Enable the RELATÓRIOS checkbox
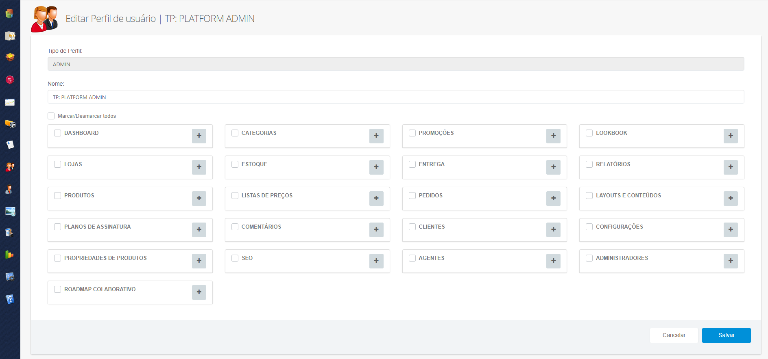The image size is (768, 359). point(589,164)
